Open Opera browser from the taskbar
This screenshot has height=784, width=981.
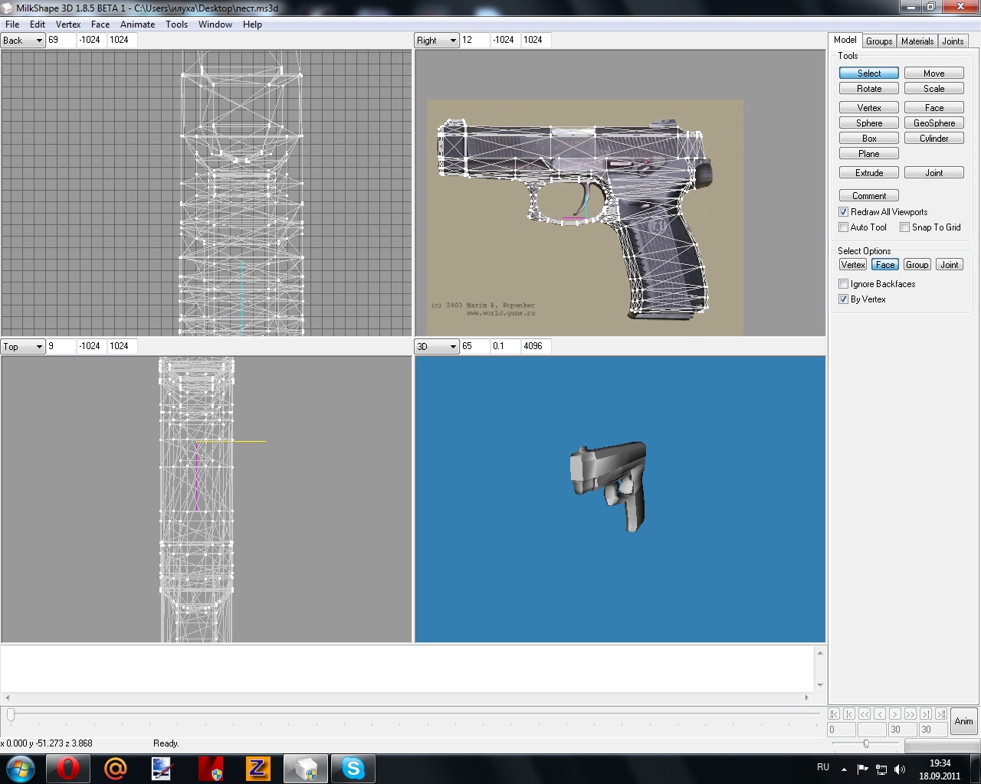(67, 768)
